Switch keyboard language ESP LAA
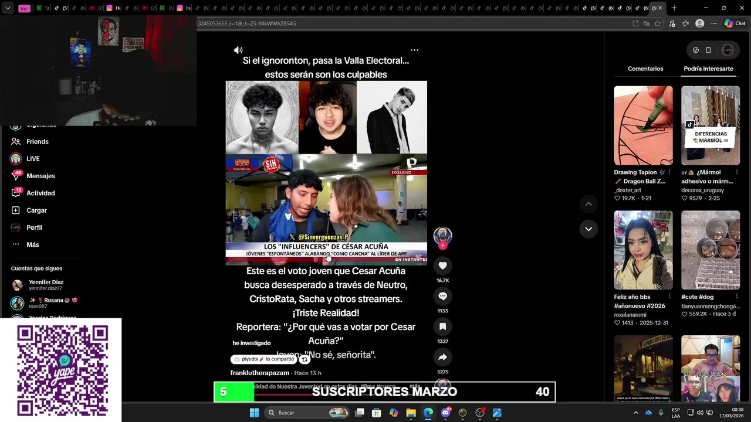This screenshot has height=422, width=751. click(x=676, y=413)
